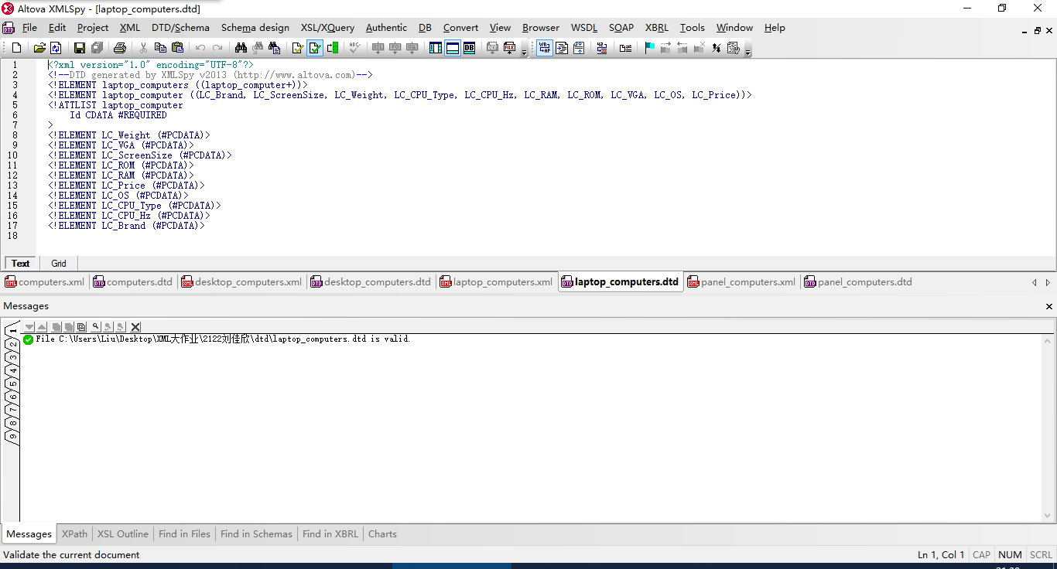Print the document with the printer icon

pos(119,48)
